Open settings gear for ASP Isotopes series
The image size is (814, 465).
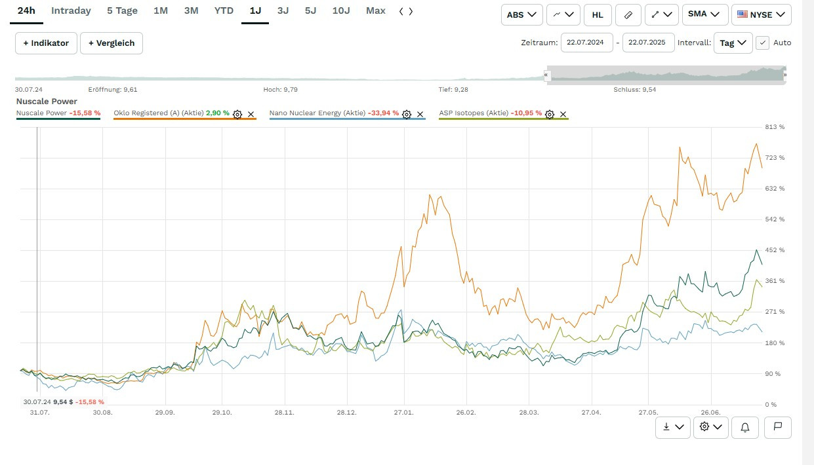550,114
